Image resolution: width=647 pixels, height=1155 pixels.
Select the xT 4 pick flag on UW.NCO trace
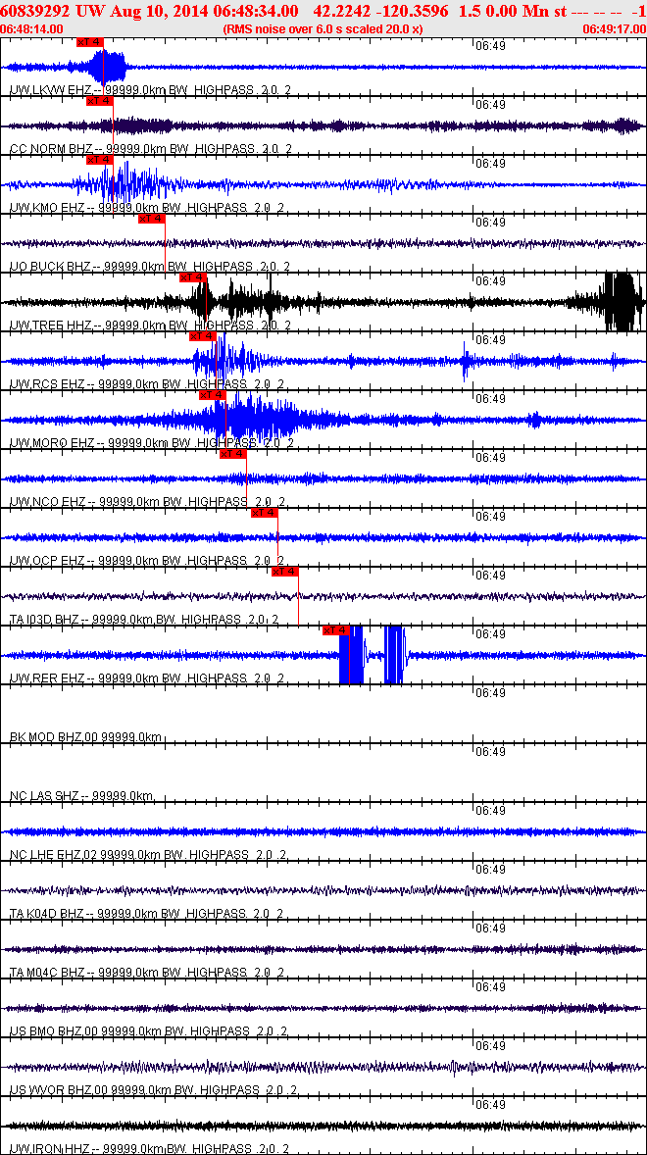(232, 455)
